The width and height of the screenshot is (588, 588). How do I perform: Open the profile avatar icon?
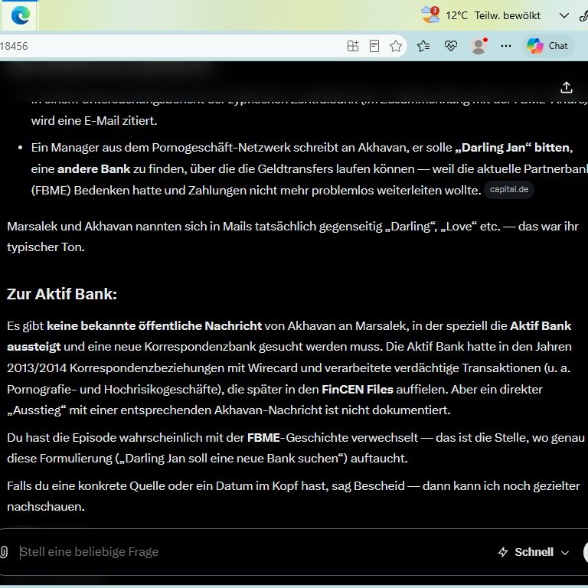479,46
